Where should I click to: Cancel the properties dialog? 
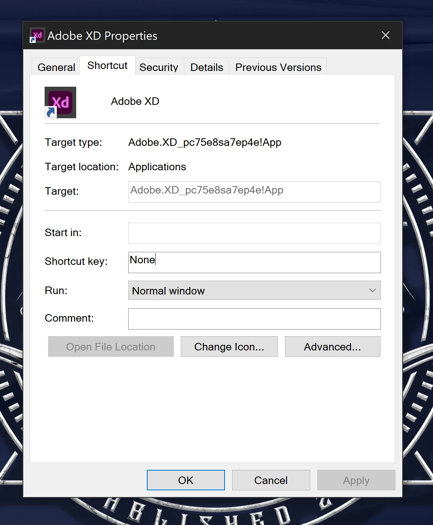[x=271, y=480]
